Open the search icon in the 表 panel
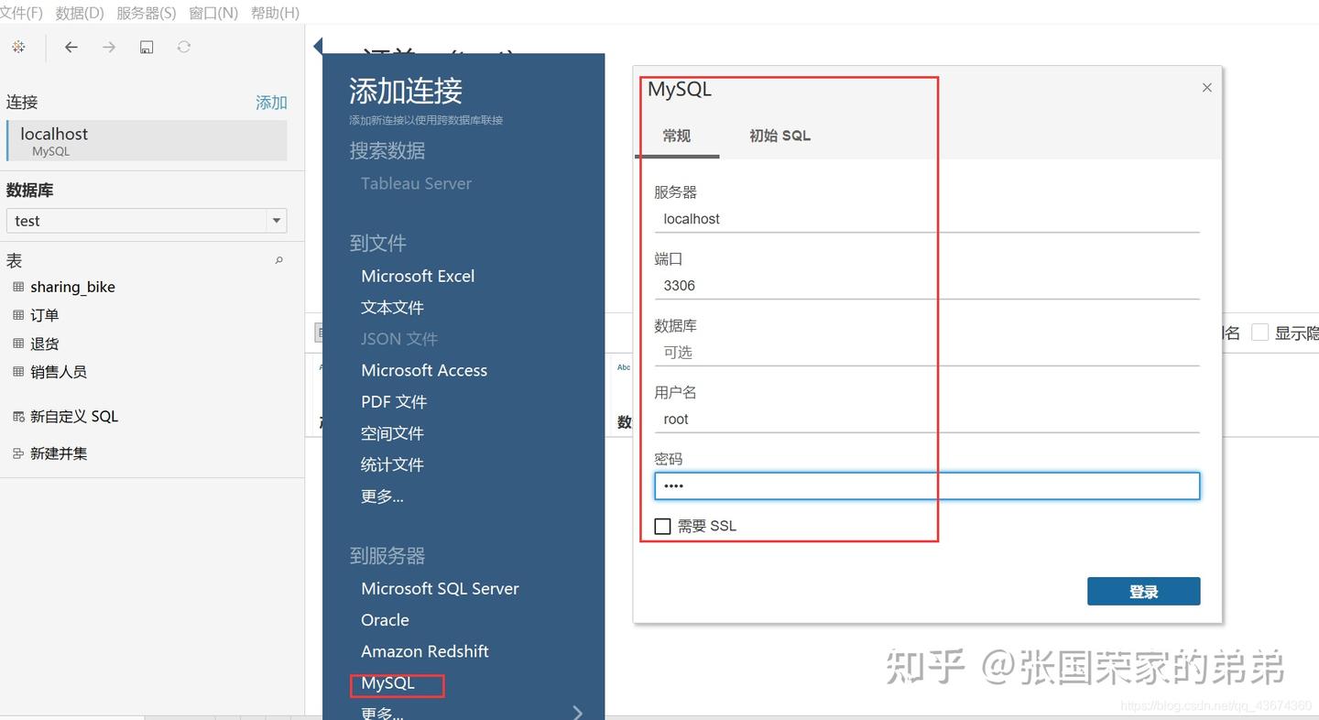This screenshot has width=1319, height=720. tap(278, 260)
